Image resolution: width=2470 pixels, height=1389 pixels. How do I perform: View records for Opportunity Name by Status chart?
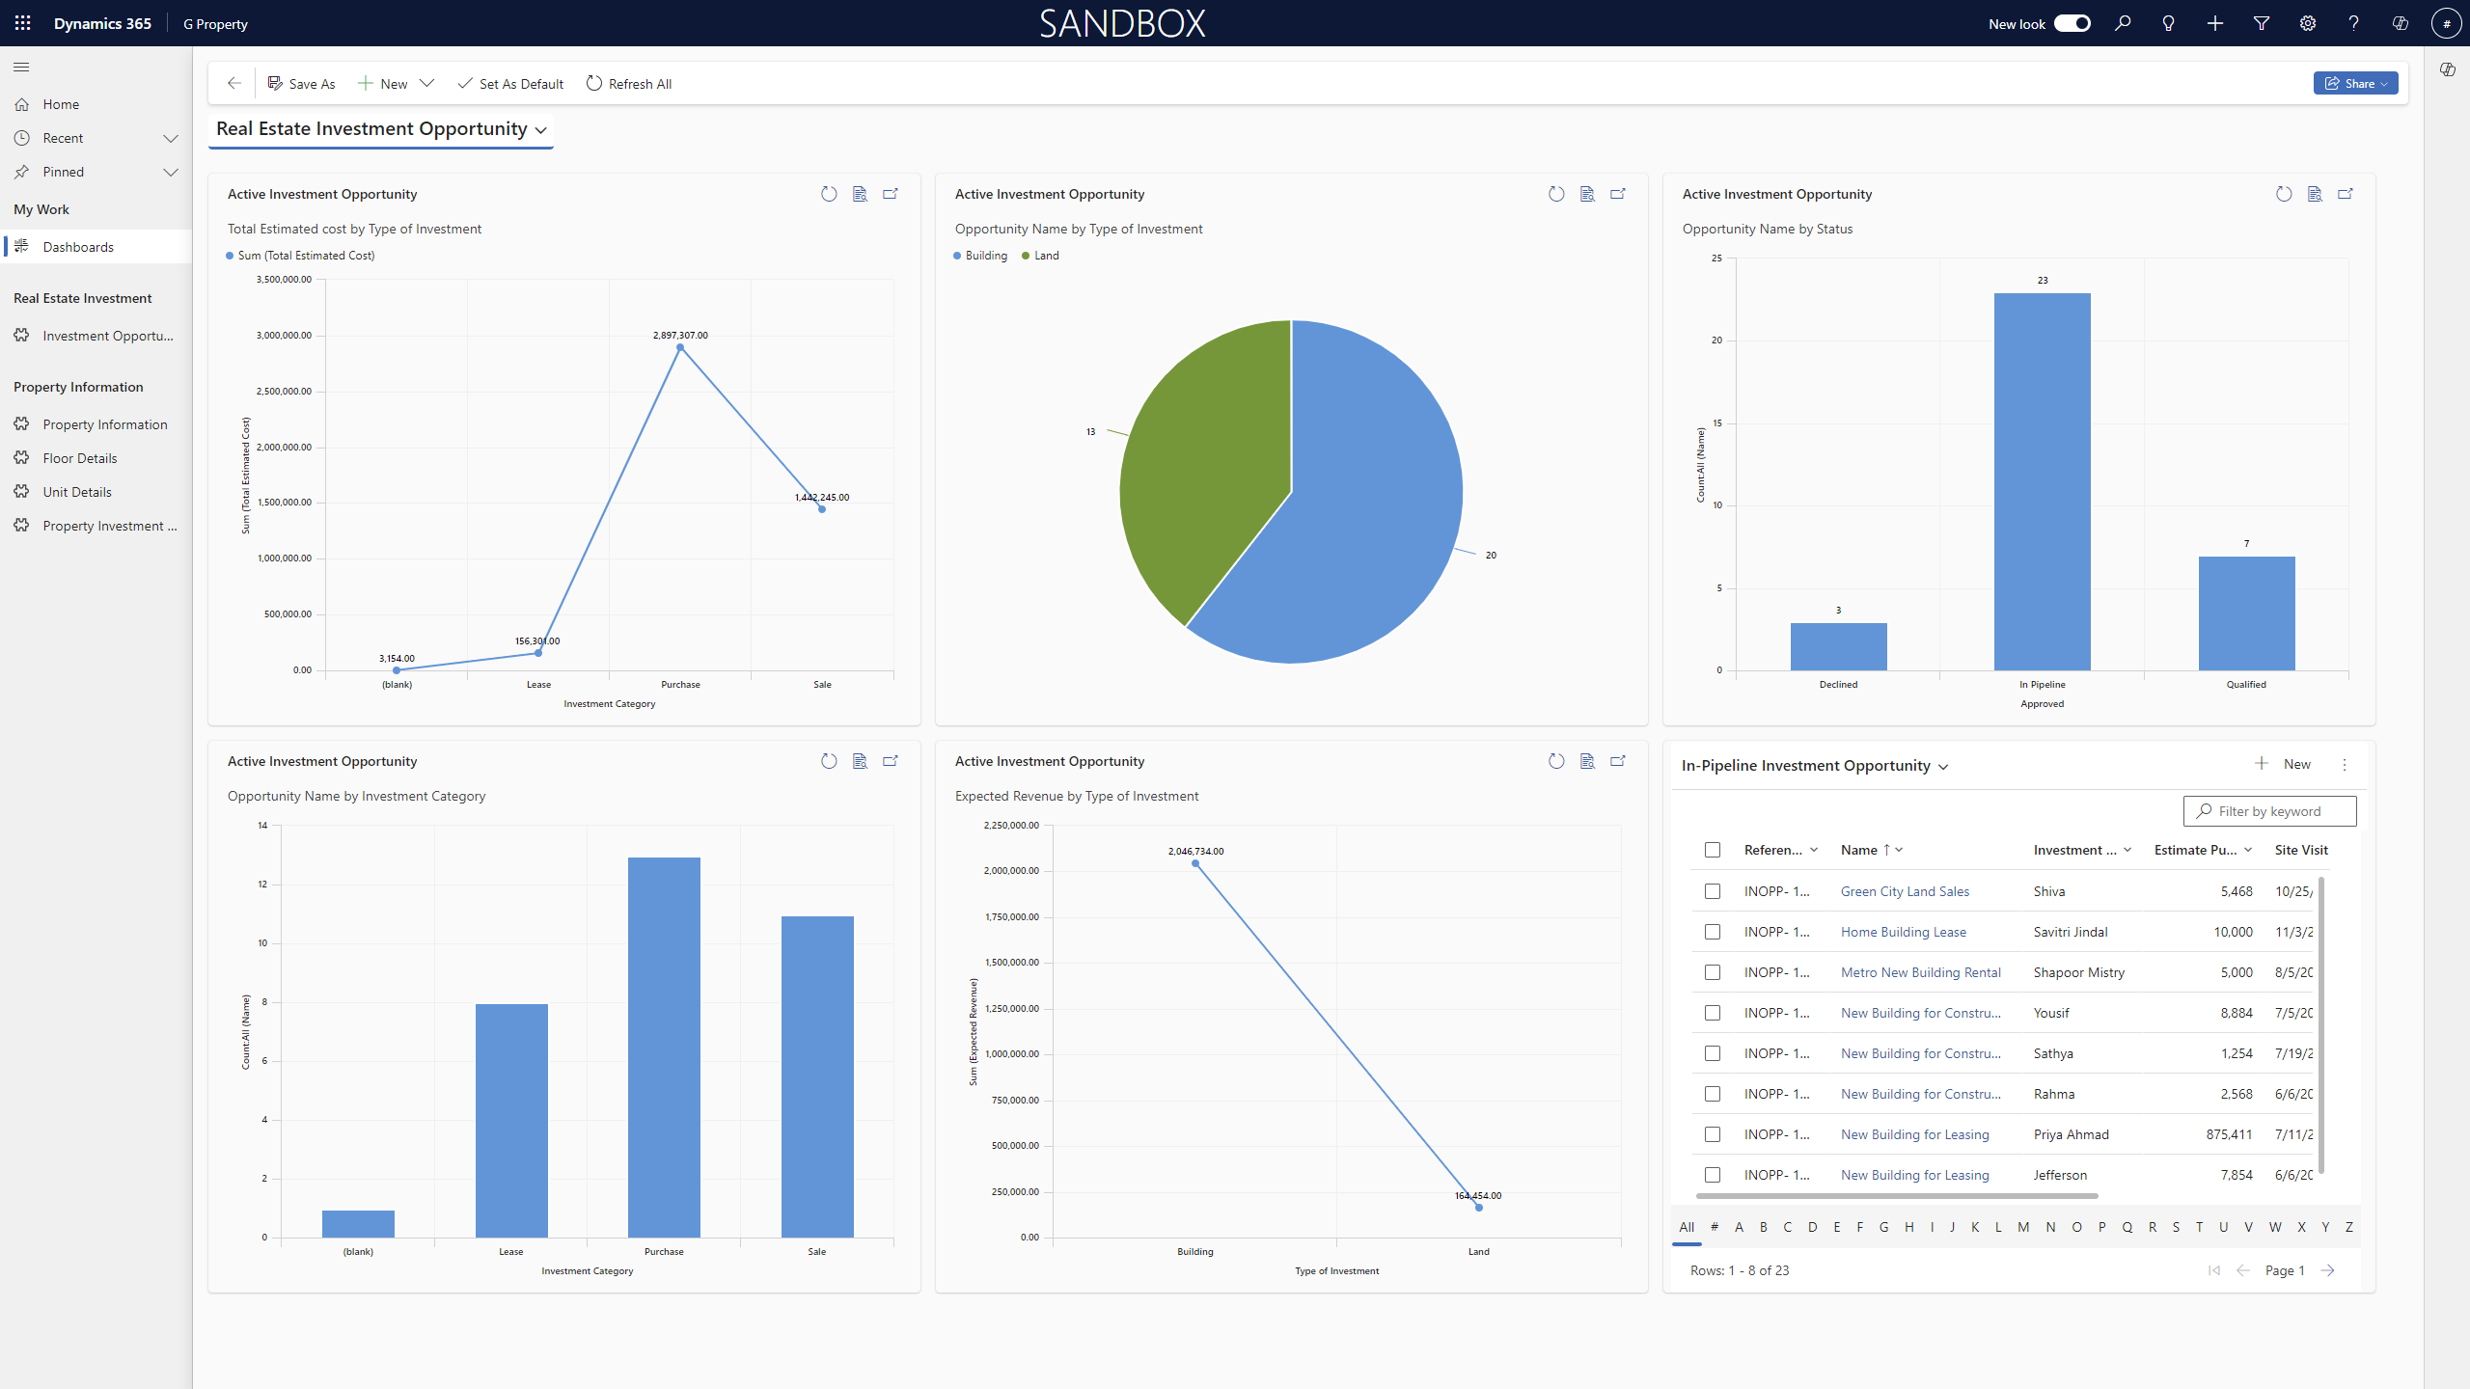point(2315,194)
